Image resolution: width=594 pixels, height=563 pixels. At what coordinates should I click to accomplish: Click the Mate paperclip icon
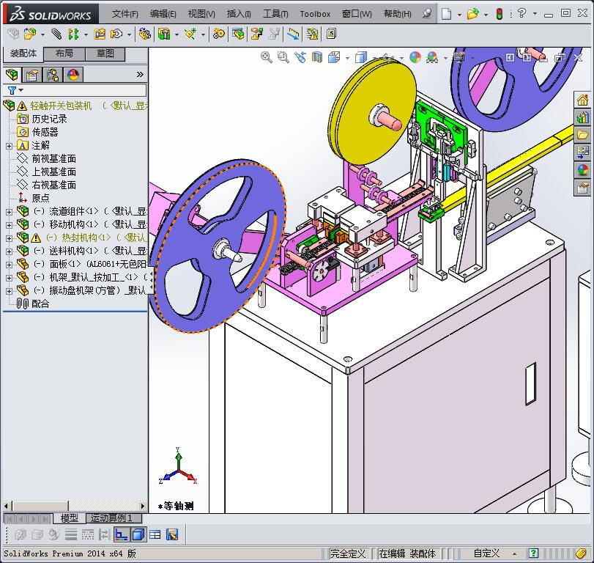click(56, 34)
